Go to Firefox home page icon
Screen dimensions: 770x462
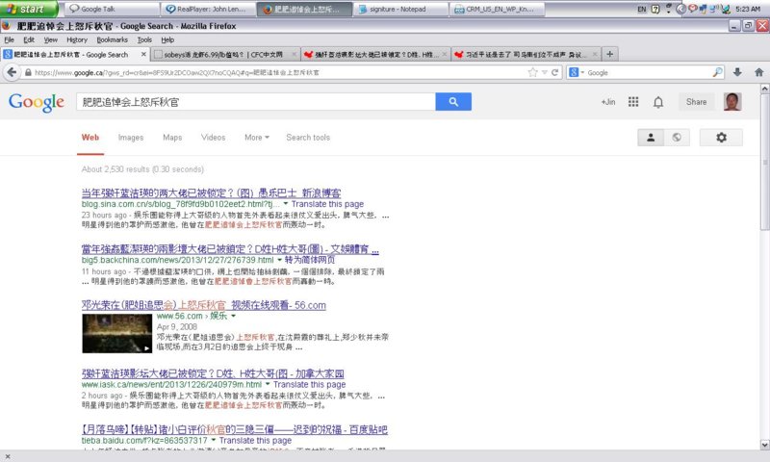tap(758, 72)
